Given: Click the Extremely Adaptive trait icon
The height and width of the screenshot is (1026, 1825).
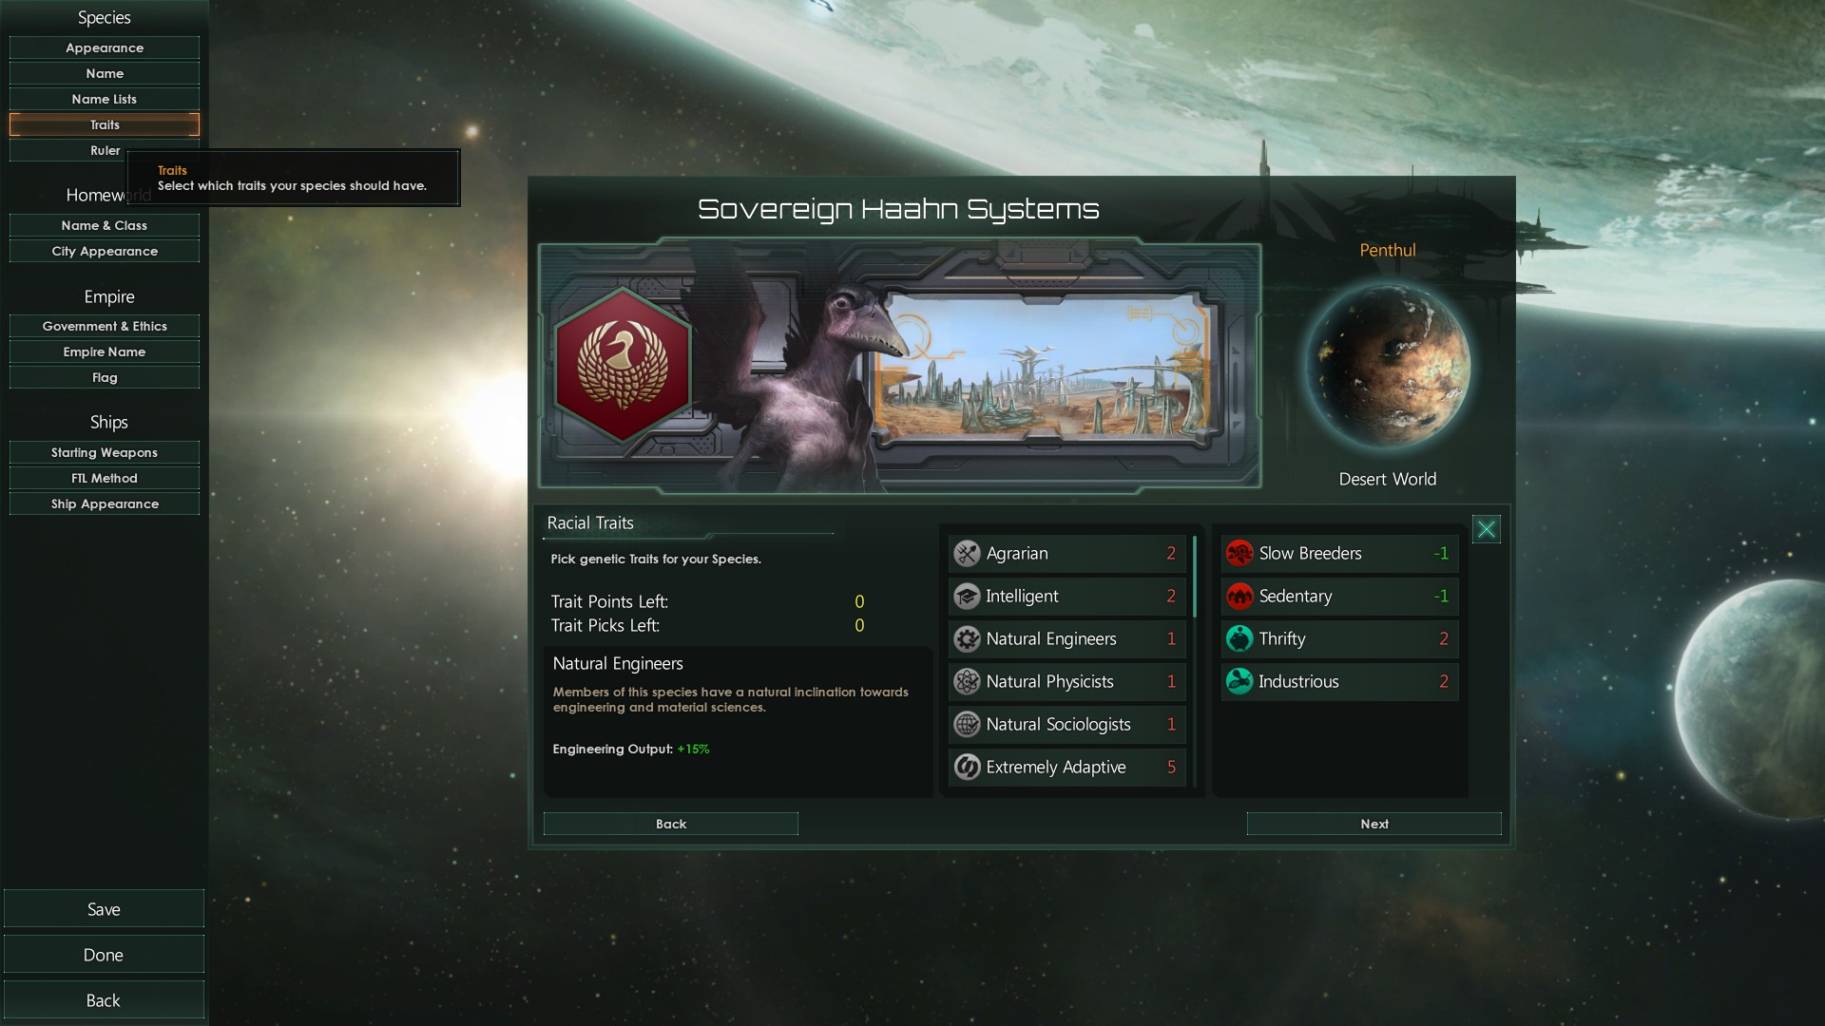Looking at the screenshot, I should click(967, 767).
